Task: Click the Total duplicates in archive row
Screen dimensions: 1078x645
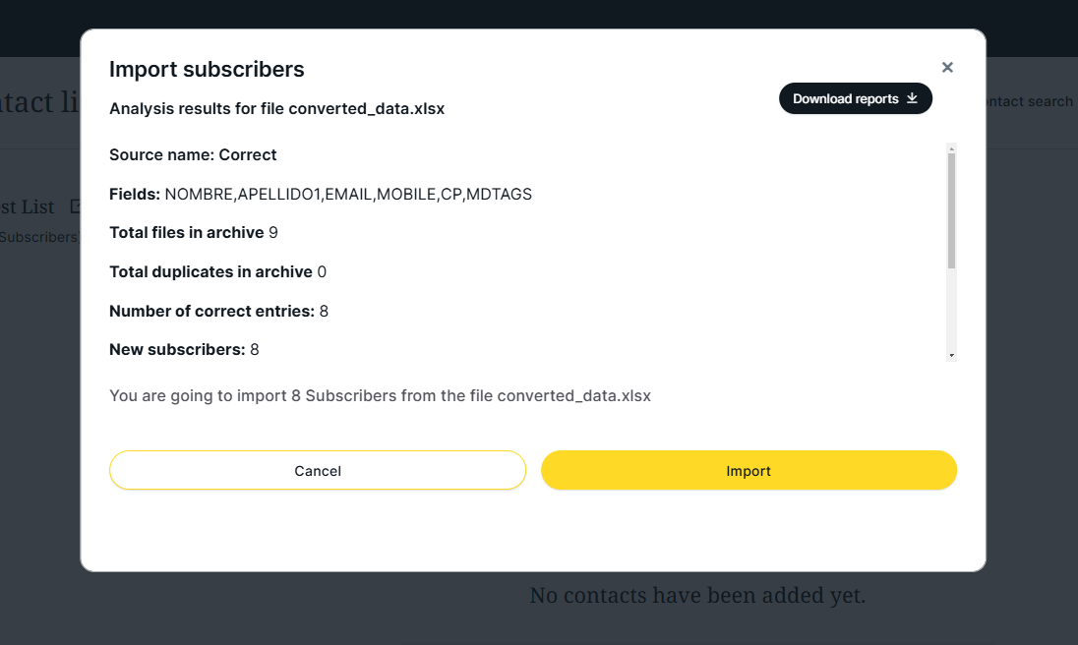Action: coord(217,272)
